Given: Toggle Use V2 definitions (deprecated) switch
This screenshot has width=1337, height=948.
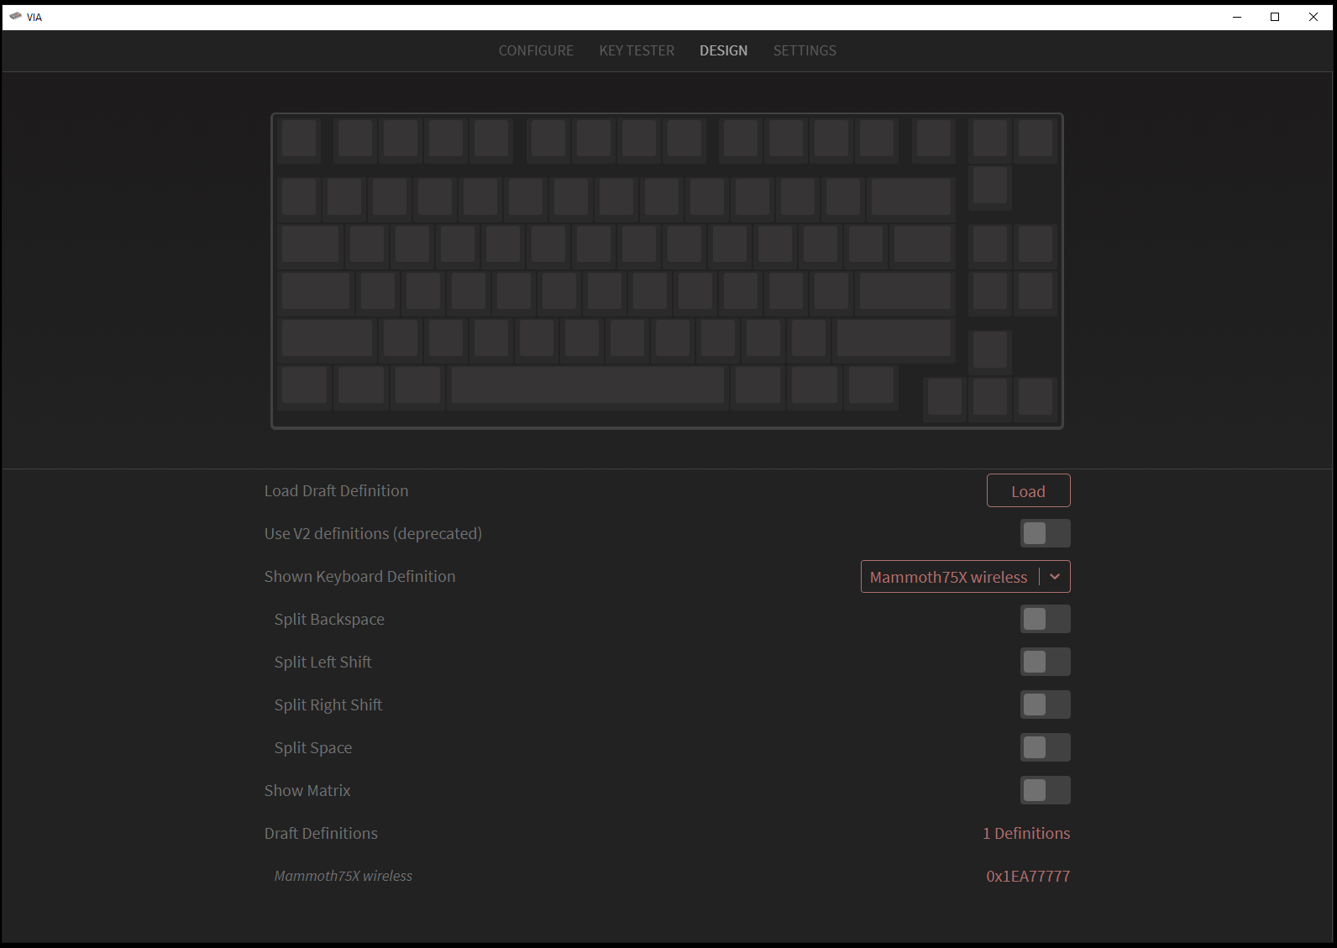Looking at the screenshot, I should click(1045, 533).
